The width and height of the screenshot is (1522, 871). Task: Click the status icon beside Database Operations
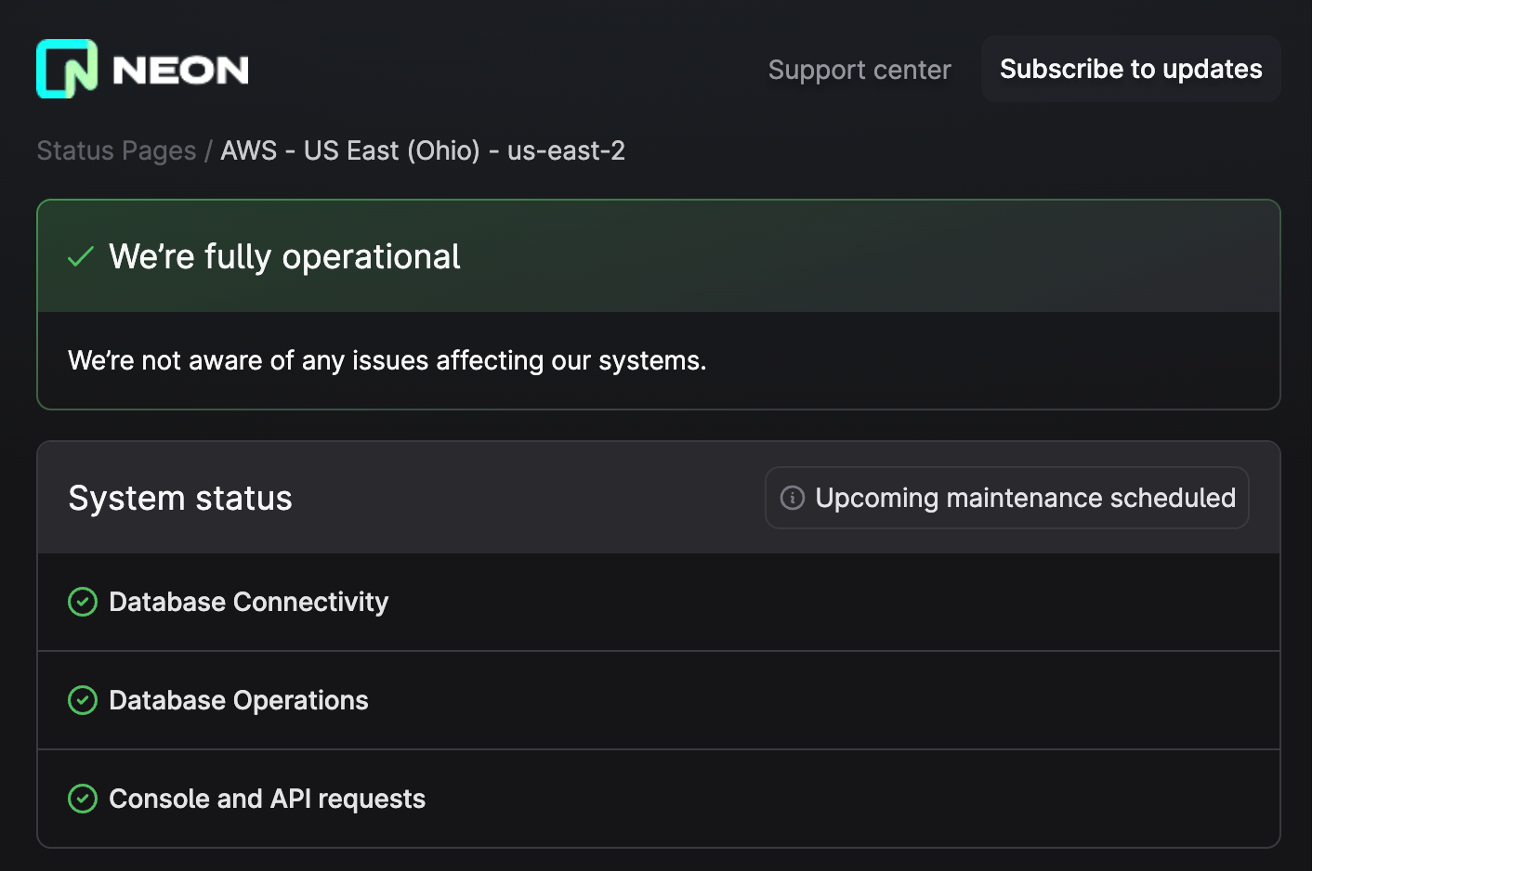coord(83,700)
